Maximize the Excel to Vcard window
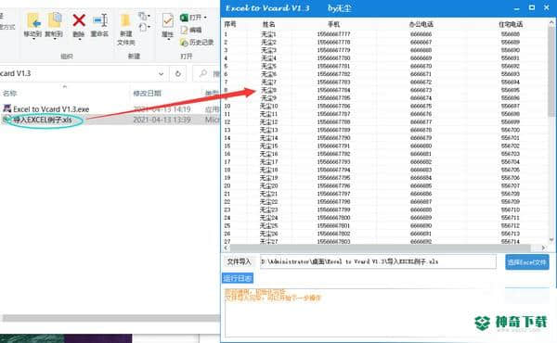The image size is (557, 343). pos(532,7)
